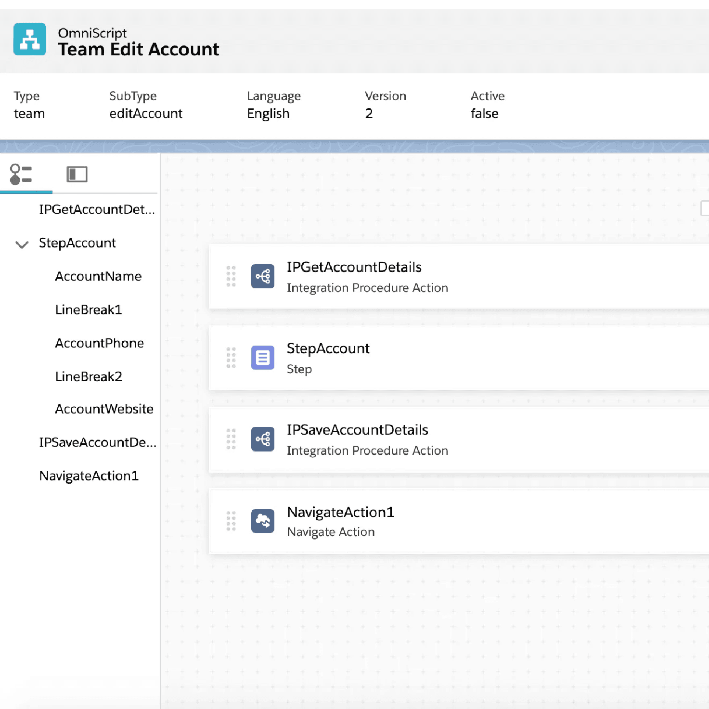Image resolution: width=709 pixels, height=709 pixels.
Task: Click the IPSaveAccountDetails integration procedure icon
Action: click(263, 439)
